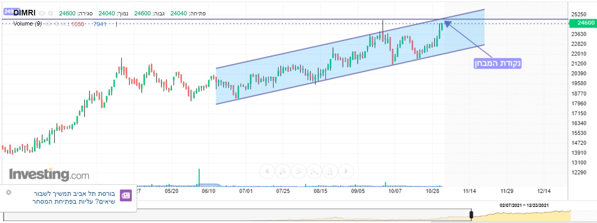The image size is (597, 223).
Task: Click the 07/01 date on time axis
Action: [246, 191]
